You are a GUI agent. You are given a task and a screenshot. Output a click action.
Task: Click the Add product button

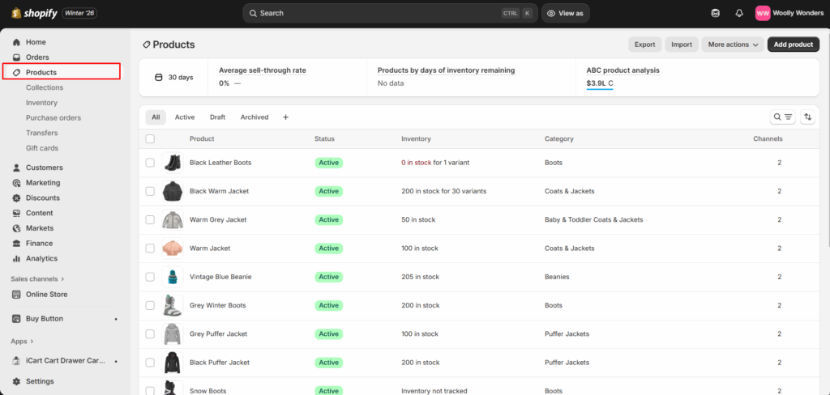click(793, 45)
